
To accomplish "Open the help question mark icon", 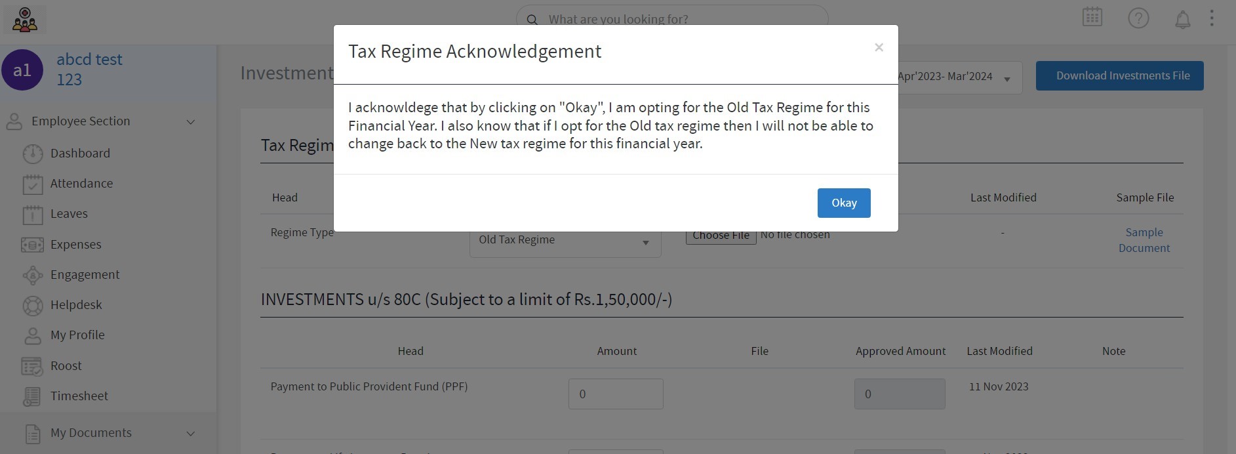I will 1138,18.
